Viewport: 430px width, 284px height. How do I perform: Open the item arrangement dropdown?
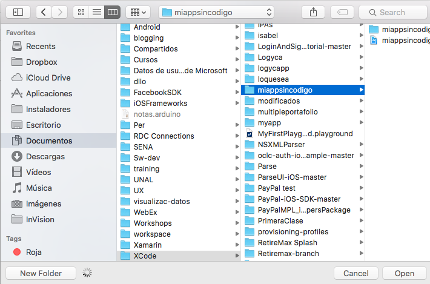pos(138,12)
